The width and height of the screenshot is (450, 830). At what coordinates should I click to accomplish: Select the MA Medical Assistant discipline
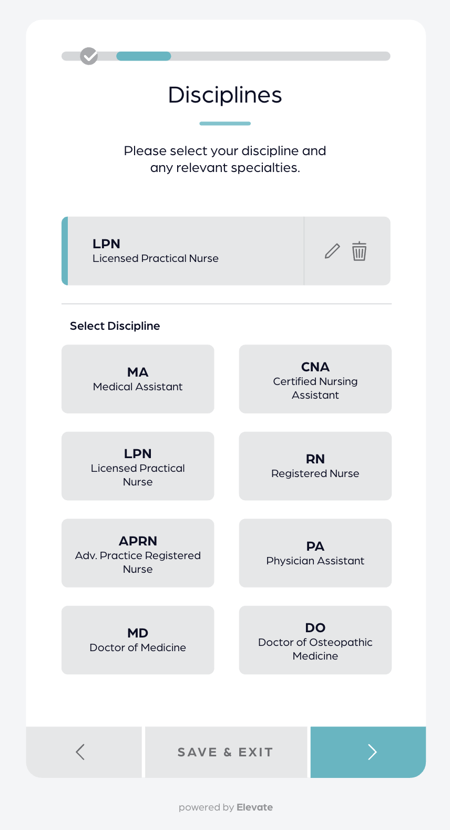pos(138,379)
